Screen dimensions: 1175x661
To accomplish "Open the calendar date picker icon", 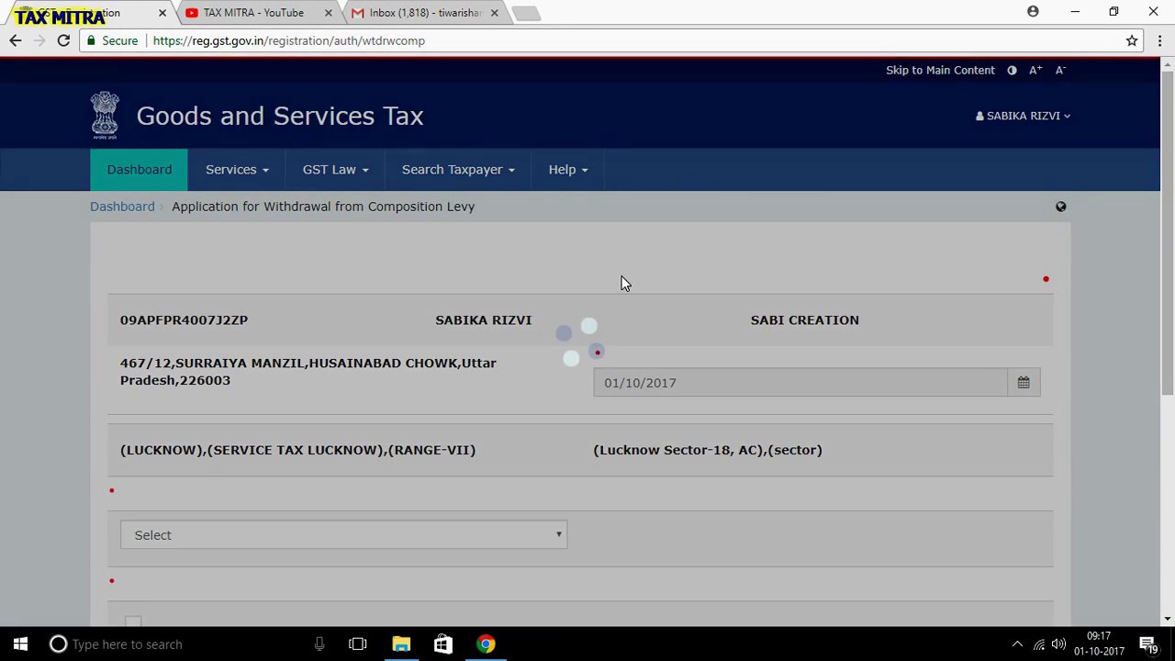I will click(1024, 382).
